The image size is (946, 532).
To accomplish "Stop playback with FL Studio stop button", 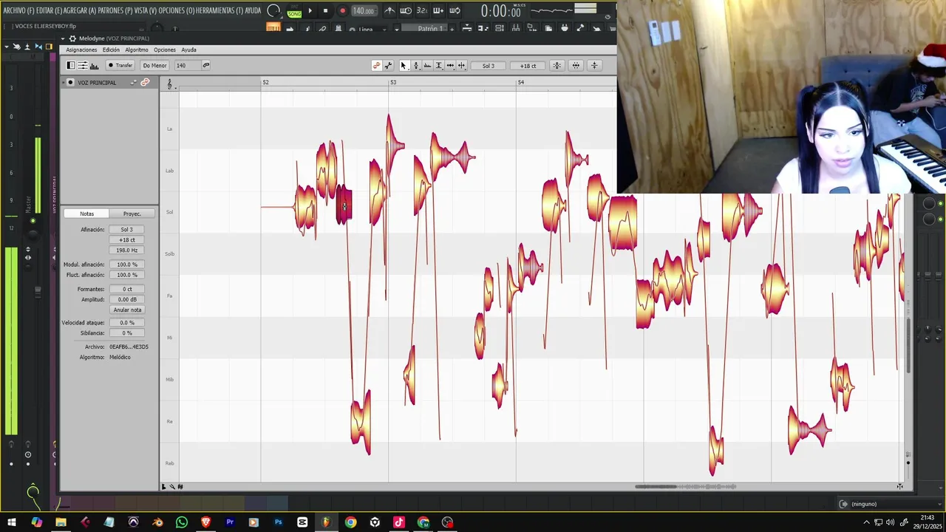I will click(x=325, y=10).
